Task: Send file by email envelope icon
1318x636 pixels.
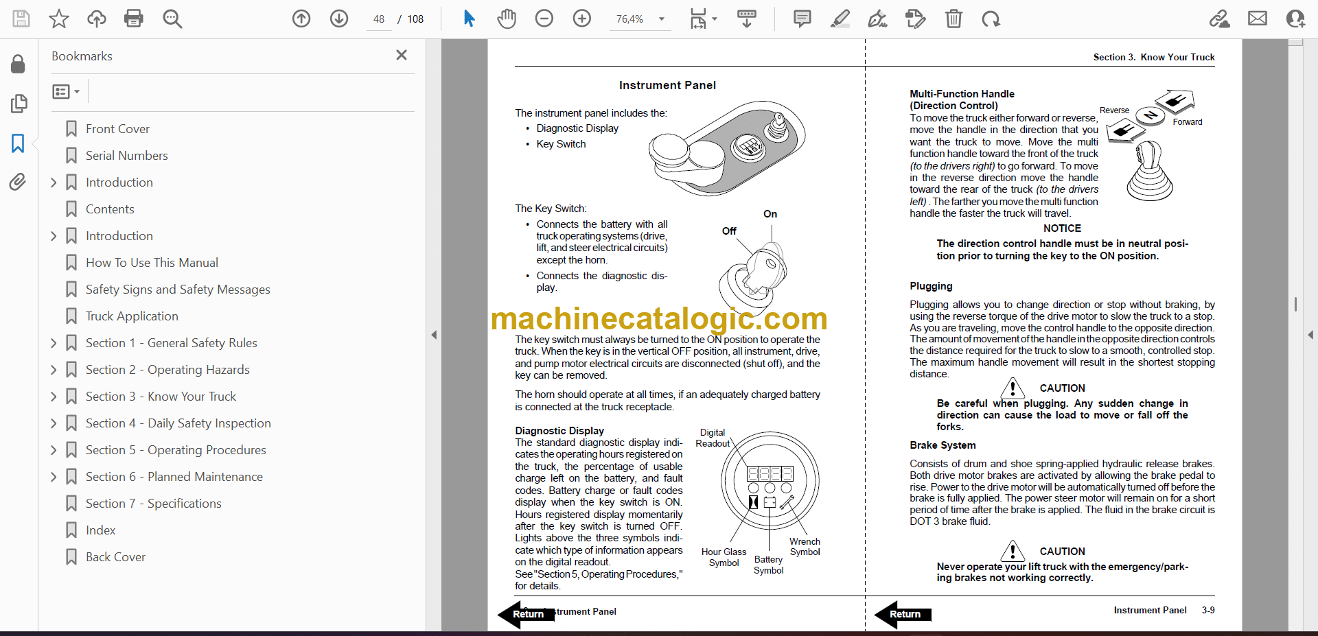Action: coord(1257,19)
